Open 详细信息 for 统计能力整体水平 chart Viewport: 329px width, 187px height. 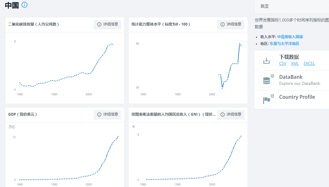[231, 24]
